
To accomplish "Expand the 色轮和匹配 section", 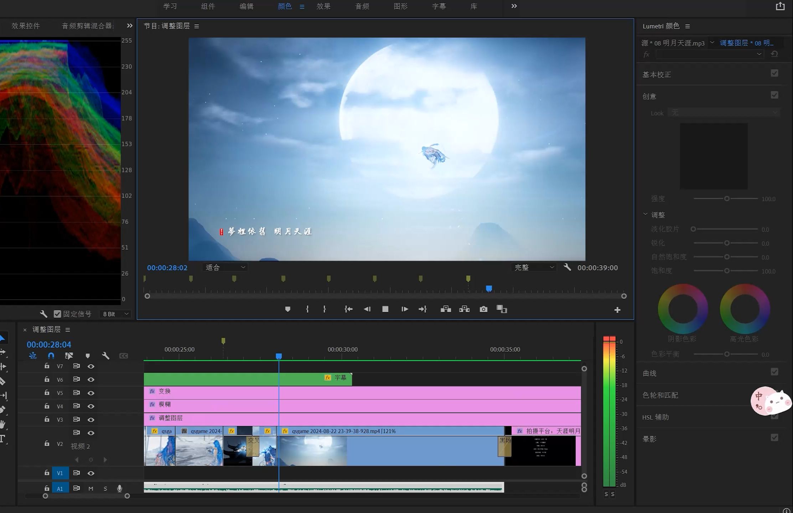I will 660,395.
